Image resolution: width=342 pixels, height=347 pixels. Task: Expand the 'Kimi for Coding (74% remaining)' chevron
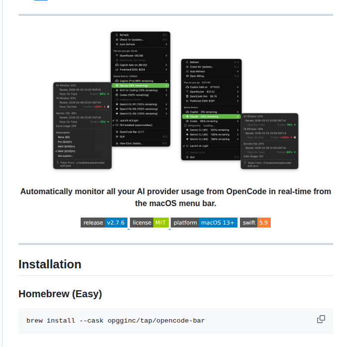[x=166, y=90]
